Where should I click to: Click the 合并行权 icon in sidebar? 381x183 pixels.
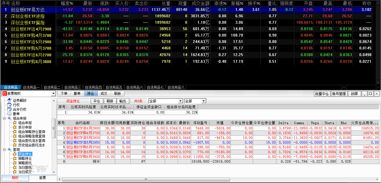[x=9, y=109]
